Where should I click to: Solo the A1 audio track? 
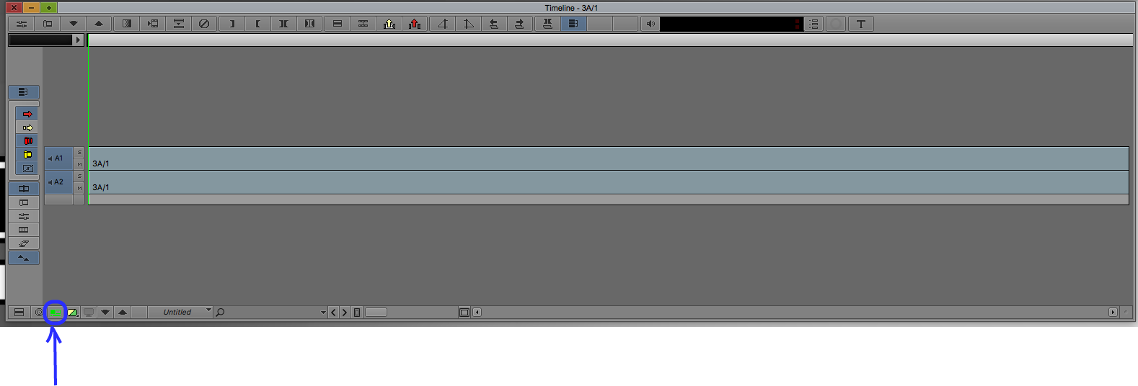tap(79, 153)
